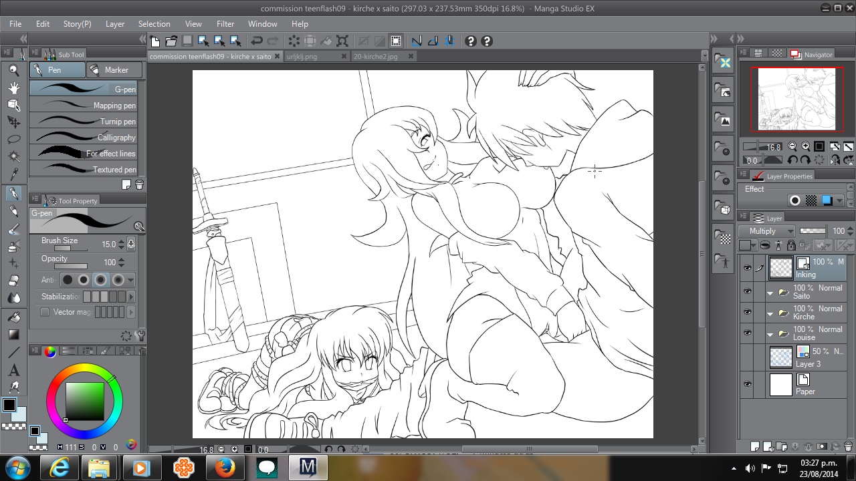Select the Magnifier zoom tool
Image resolution: width=856 pixels, height=481 pixels.
[x=13, y=70]
